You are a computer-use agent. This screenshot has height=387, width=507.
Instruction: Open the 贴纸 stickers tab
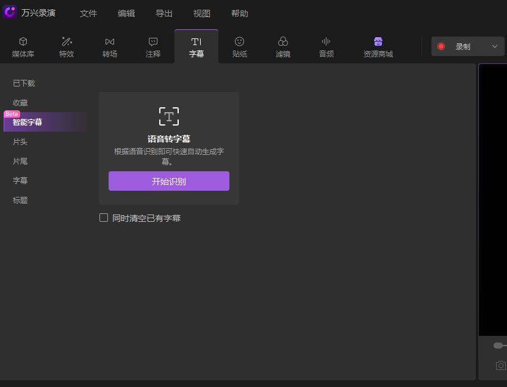point(240,47)
